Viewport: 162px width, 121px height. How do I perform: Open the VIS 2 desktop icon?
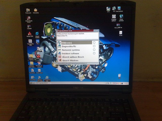[x=37, y=41]
